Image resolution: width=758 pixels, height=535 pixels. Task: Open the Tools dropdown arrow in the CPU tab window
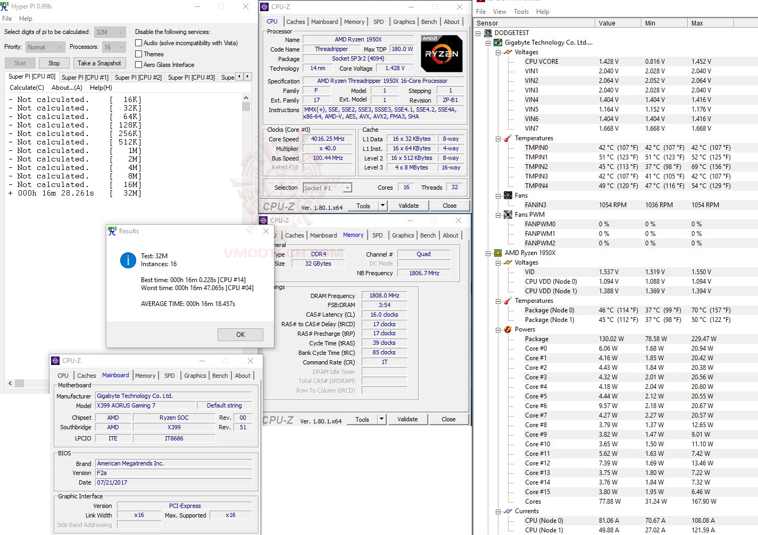[x=382, y=206]
